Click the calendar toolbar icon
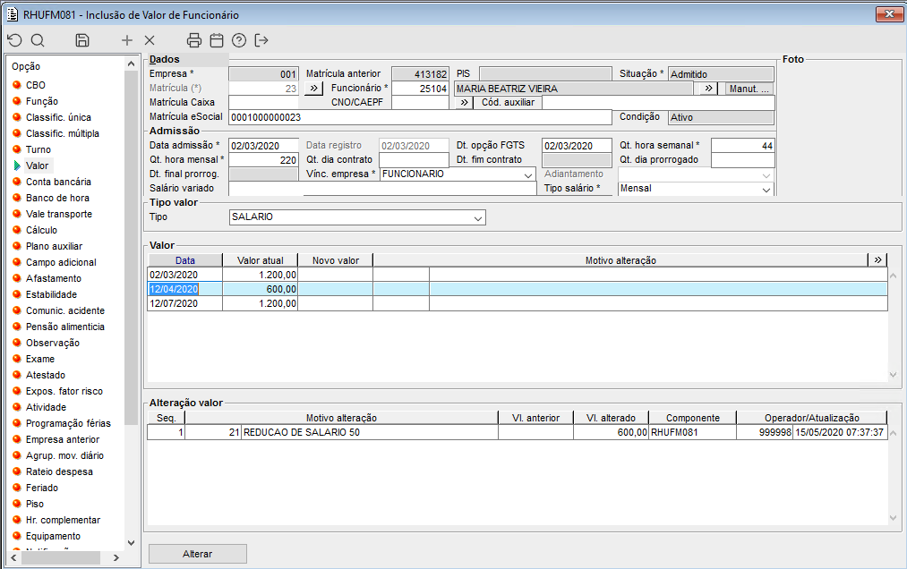The height and width of the screenshot is (569, 907). point(217,40)
